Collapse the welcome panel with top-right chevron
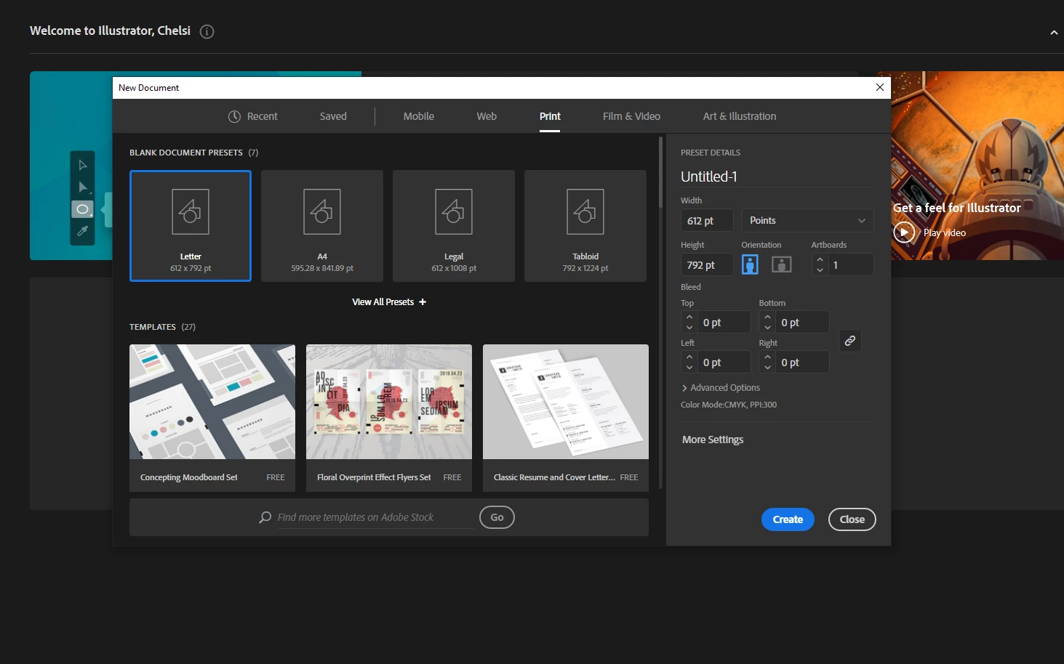Image resolution: width=1064 pixels, height=664 pixels. (1054, 32)
